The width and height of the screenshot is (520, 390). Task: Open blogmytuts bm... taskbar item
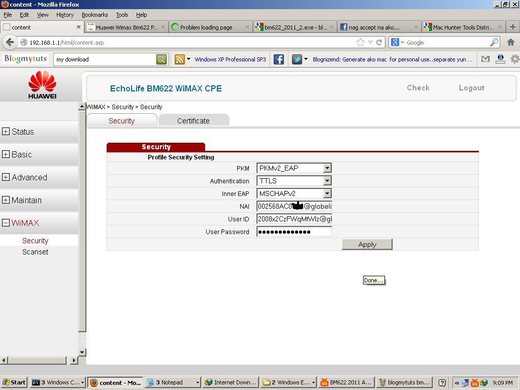click(x=405, y=382)
